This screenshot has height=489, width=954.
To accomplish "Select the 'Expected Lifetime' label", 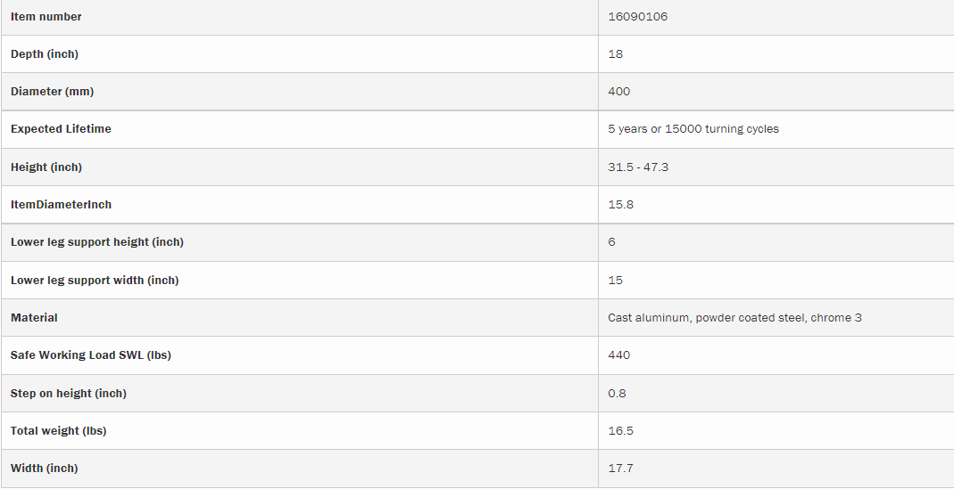I will point(61,129).
